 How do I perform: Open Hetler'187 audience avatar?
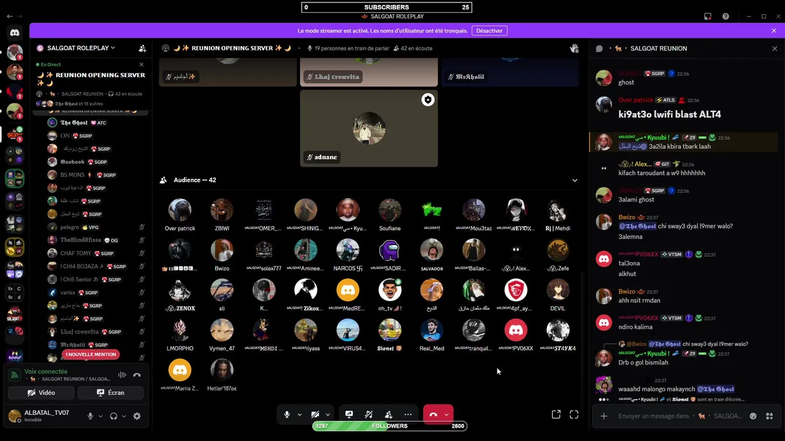222,370
